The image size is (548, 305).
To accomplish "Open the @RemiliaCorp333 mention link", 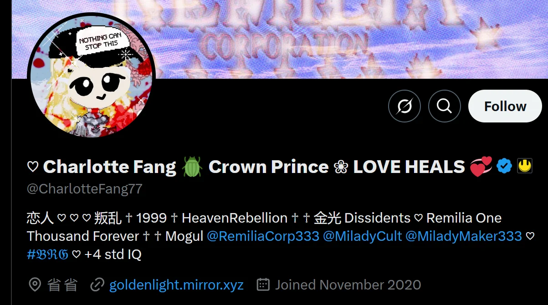I will (263, 236).
